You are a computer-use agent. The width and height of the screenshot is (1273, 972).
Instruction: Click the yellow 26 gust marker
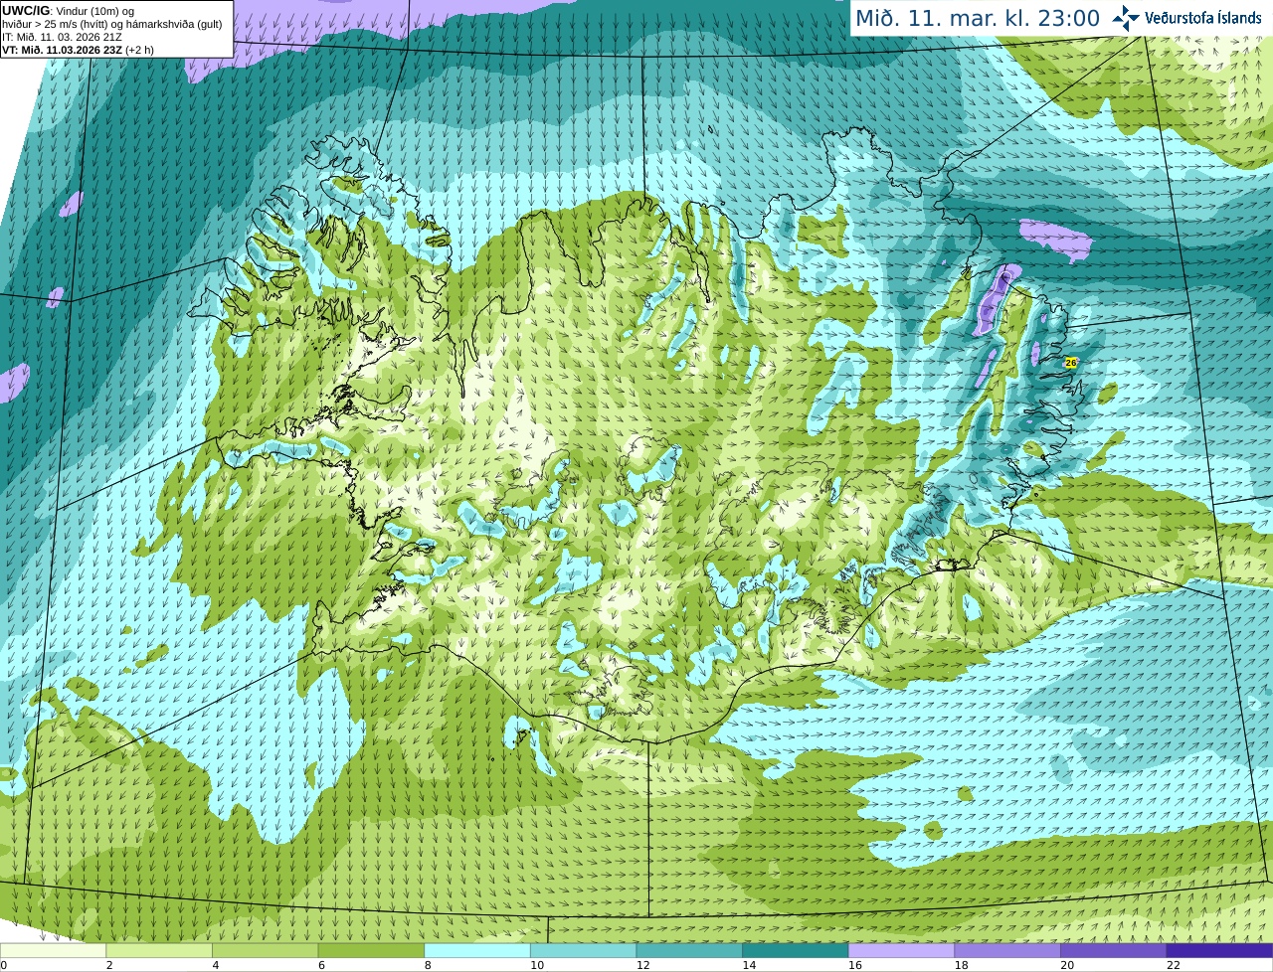pos(1071,363)
